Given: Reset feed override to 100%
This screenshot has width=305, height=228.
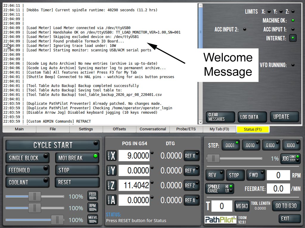Looking at the screenshot, I should 92,196.
